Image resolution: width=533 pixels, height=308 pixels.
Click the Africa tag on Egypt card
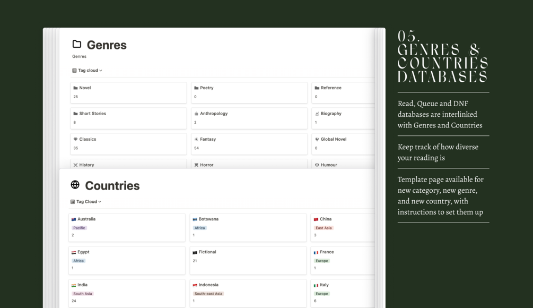(78, 261)
